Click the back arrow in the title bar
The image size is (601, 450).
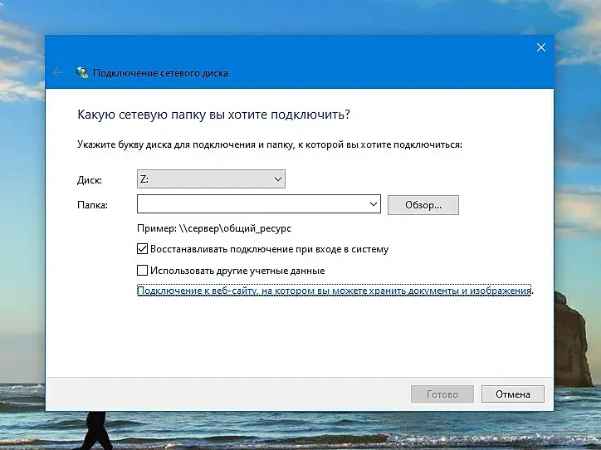coord(57,72)
